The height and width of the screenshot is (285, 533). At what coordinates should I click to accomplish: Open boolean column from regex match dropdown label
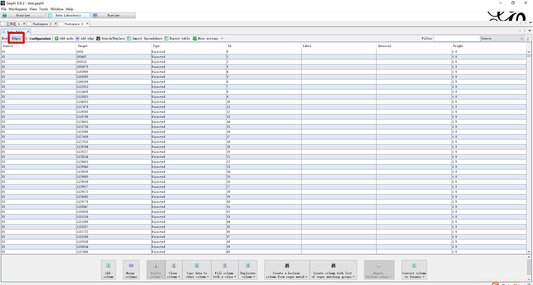287,275
